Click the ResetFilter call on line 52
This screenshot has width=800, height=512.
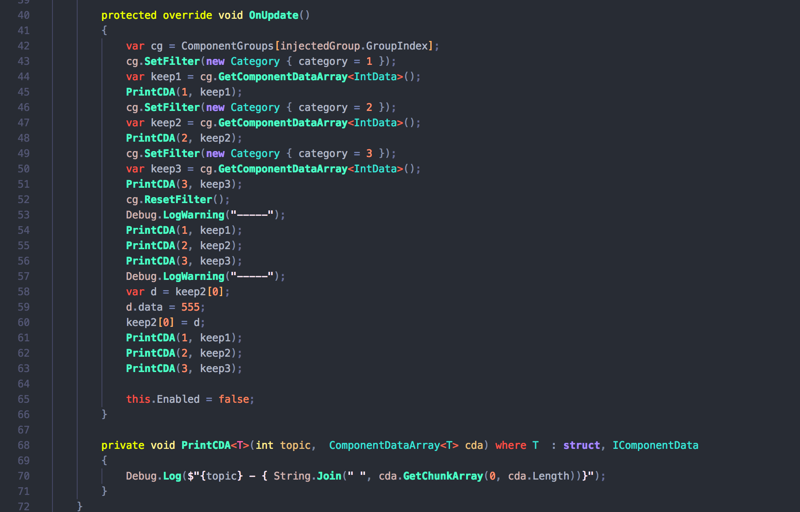tap(177, 199)
